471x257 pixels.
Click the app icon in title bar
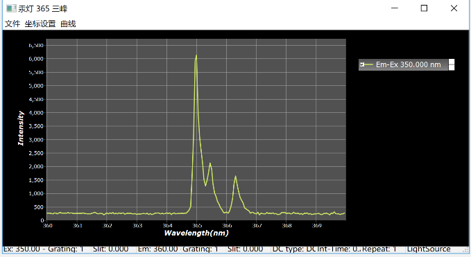11,8
